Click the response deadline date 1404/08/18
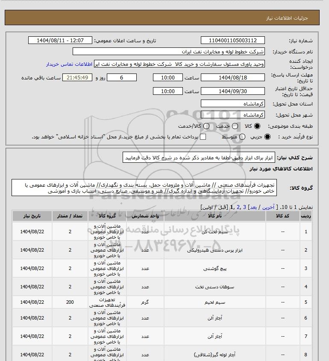 (233, 78)
